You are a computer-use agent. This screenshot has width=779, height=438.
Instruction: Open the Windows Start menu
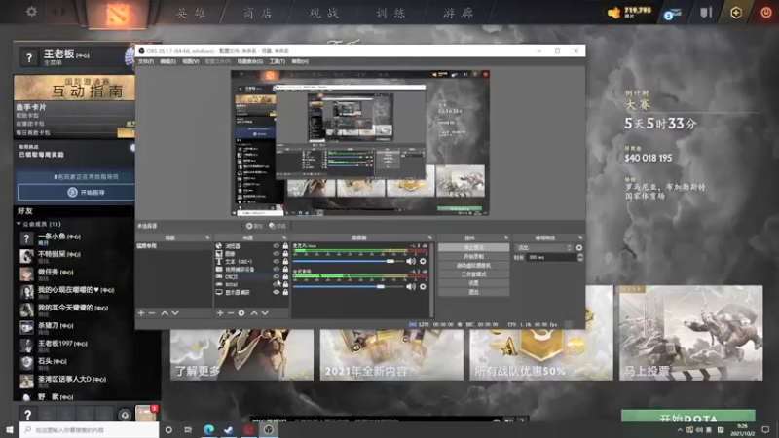coord(10,429)
